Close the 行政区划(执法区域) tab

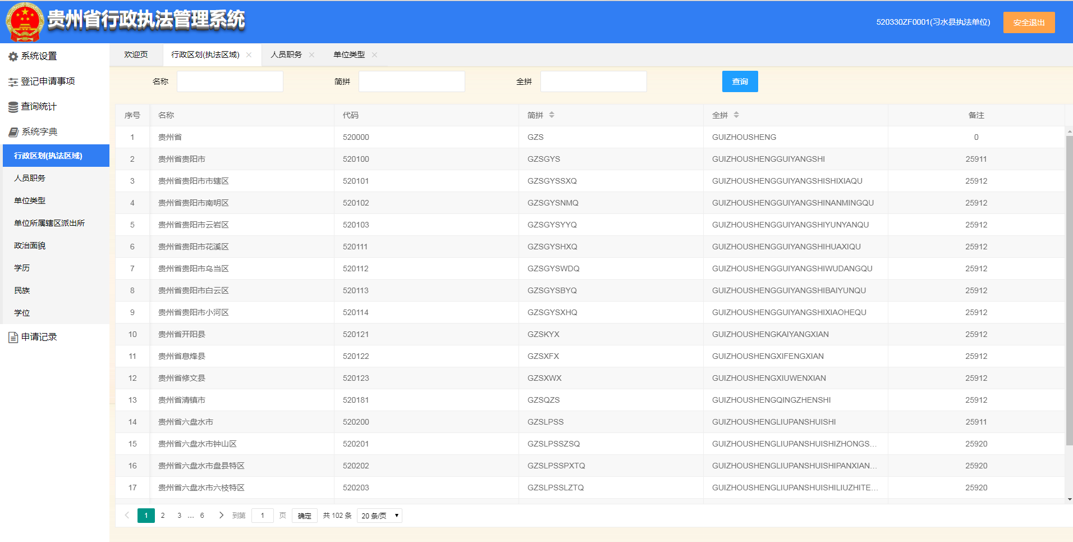point(249,55)
